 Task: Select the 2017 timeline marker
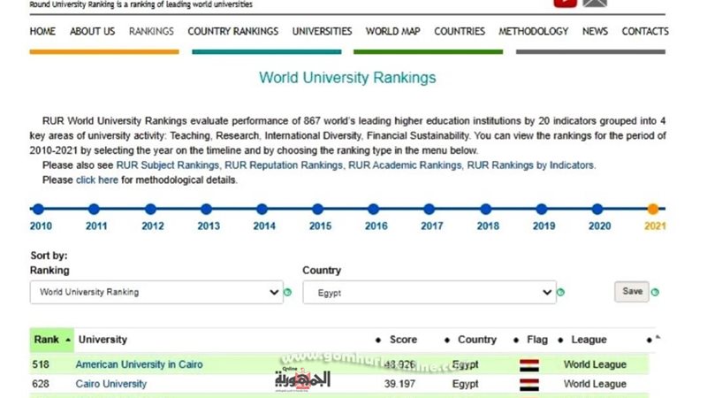(430, 209)
